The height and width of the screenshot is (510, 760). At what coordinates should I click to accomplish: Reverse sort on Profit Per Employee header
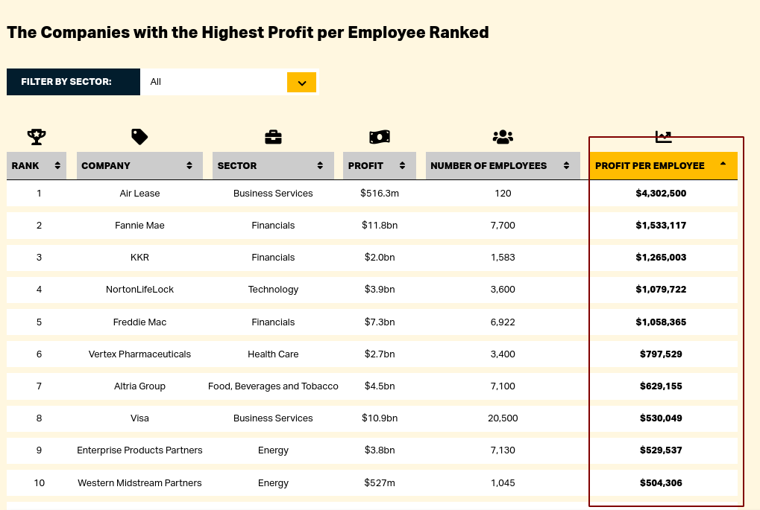click(663, 165)
